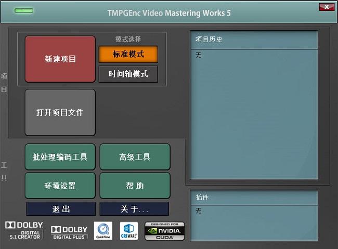Click the CRIWARE logo icon
Viewport: 338px width, 249px height.
128,231
